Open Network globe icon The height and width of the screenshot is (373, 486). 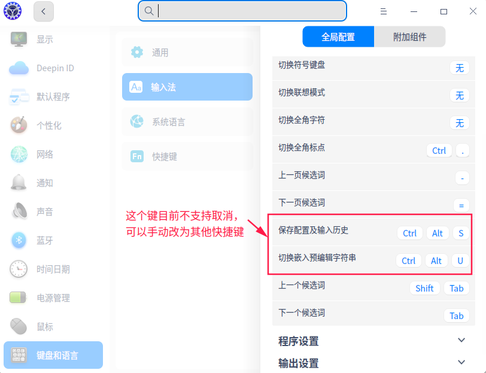point(19,154)
